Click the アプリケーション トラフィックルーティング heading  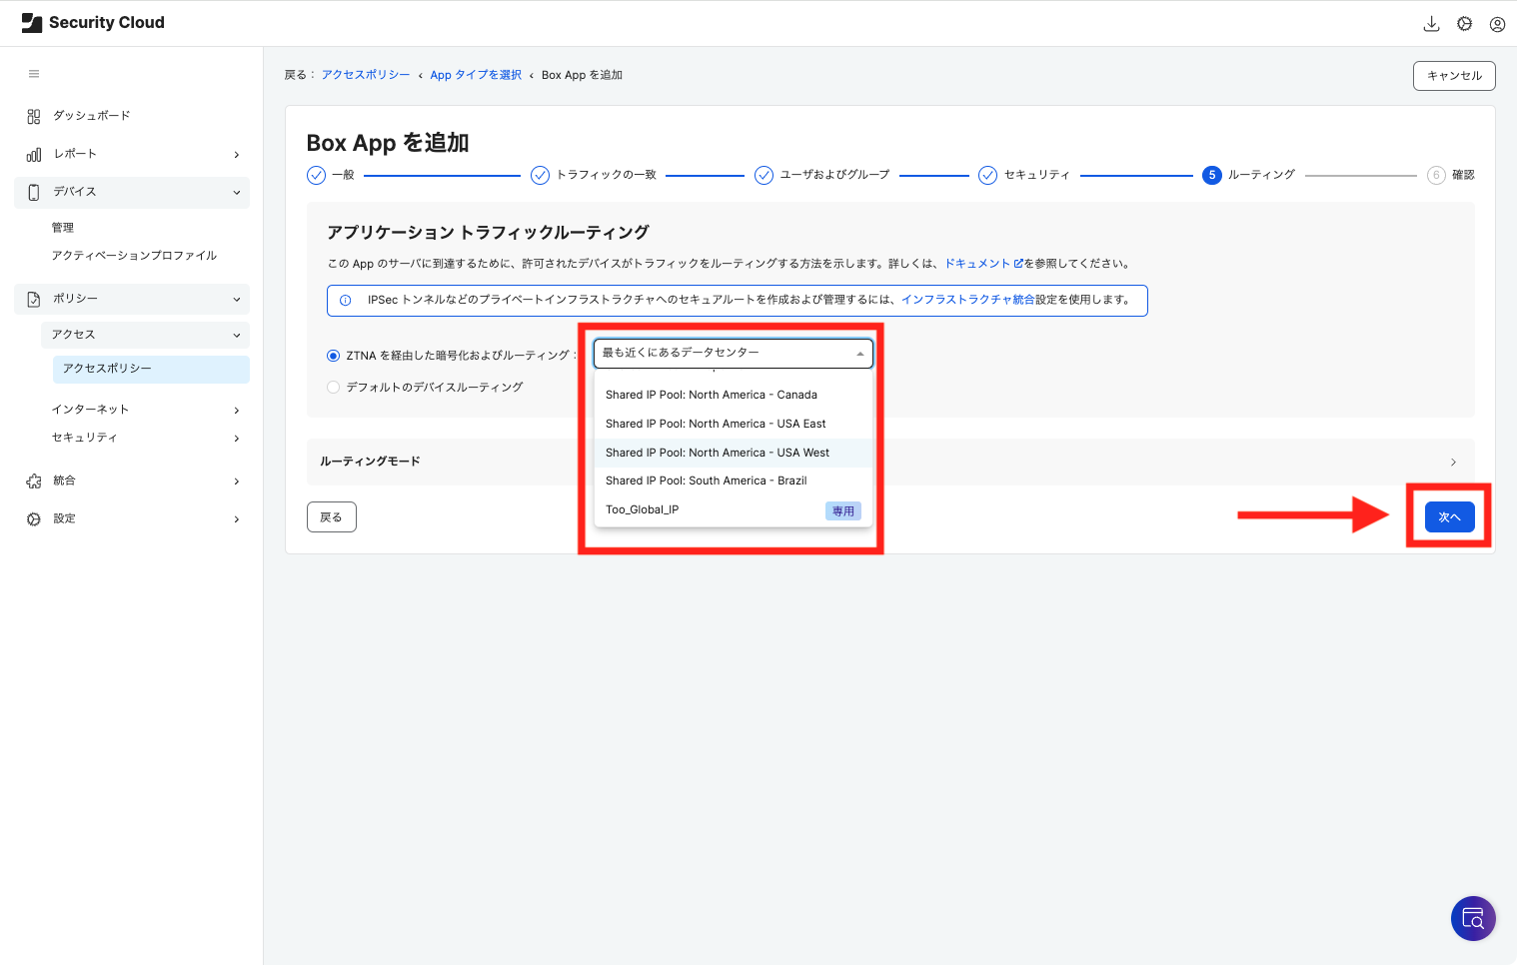(x=488, y=233)
